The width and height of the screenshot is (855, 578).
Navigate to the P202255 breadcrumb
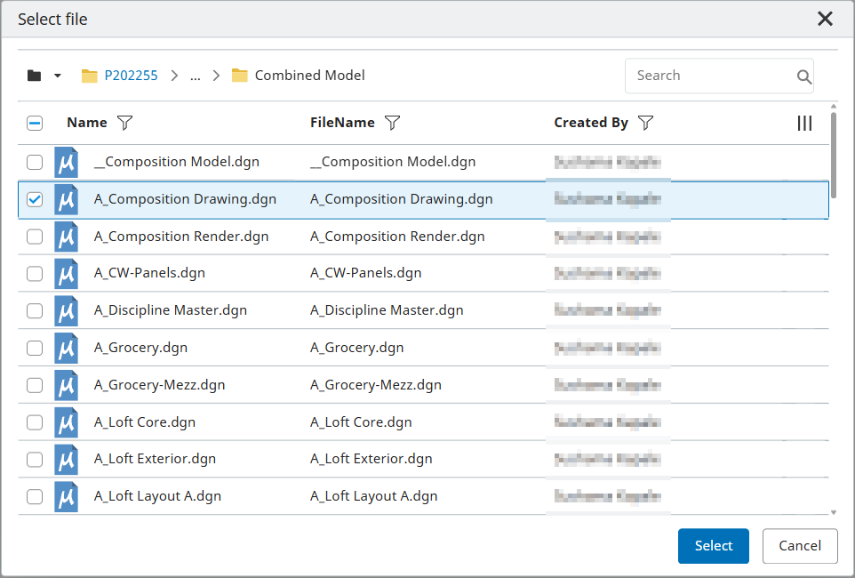click(x=131, y=76)
